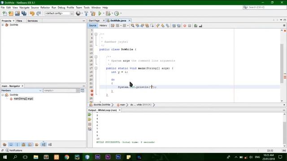Click the Output panel scrollbar thumb

[x=284, y=133]
